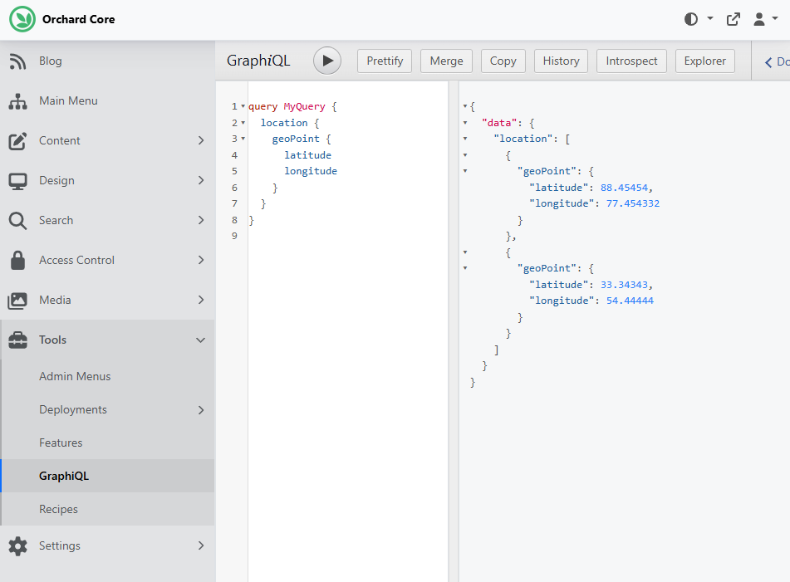Select the Access Control menu label
The image size is (790, 582).
(x=76, y=260)
